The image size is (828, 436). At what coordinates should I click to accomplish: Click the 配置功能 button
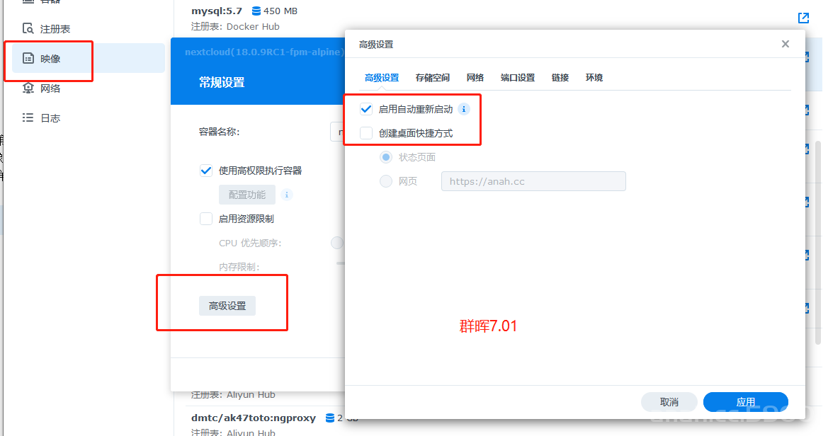[247, 195]
